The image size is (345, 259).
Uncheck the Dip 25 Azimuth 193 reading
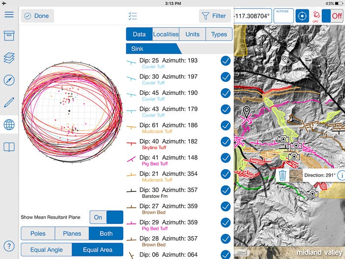(225, 61)
